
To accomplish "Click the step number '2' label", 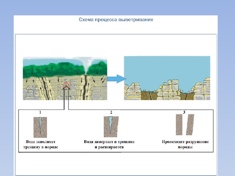I will click(x=111, y=112).
